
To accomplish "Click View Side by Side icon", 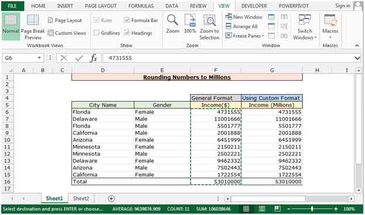I will (284, 17).
